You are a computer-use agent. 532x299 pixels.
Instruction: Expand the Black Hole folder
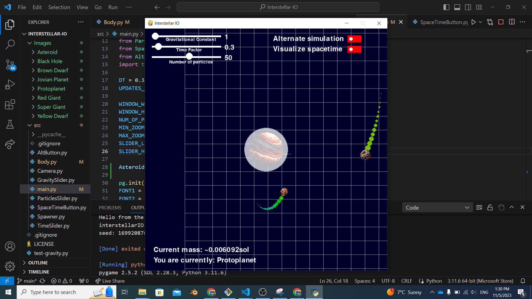[x=50, y=61]
